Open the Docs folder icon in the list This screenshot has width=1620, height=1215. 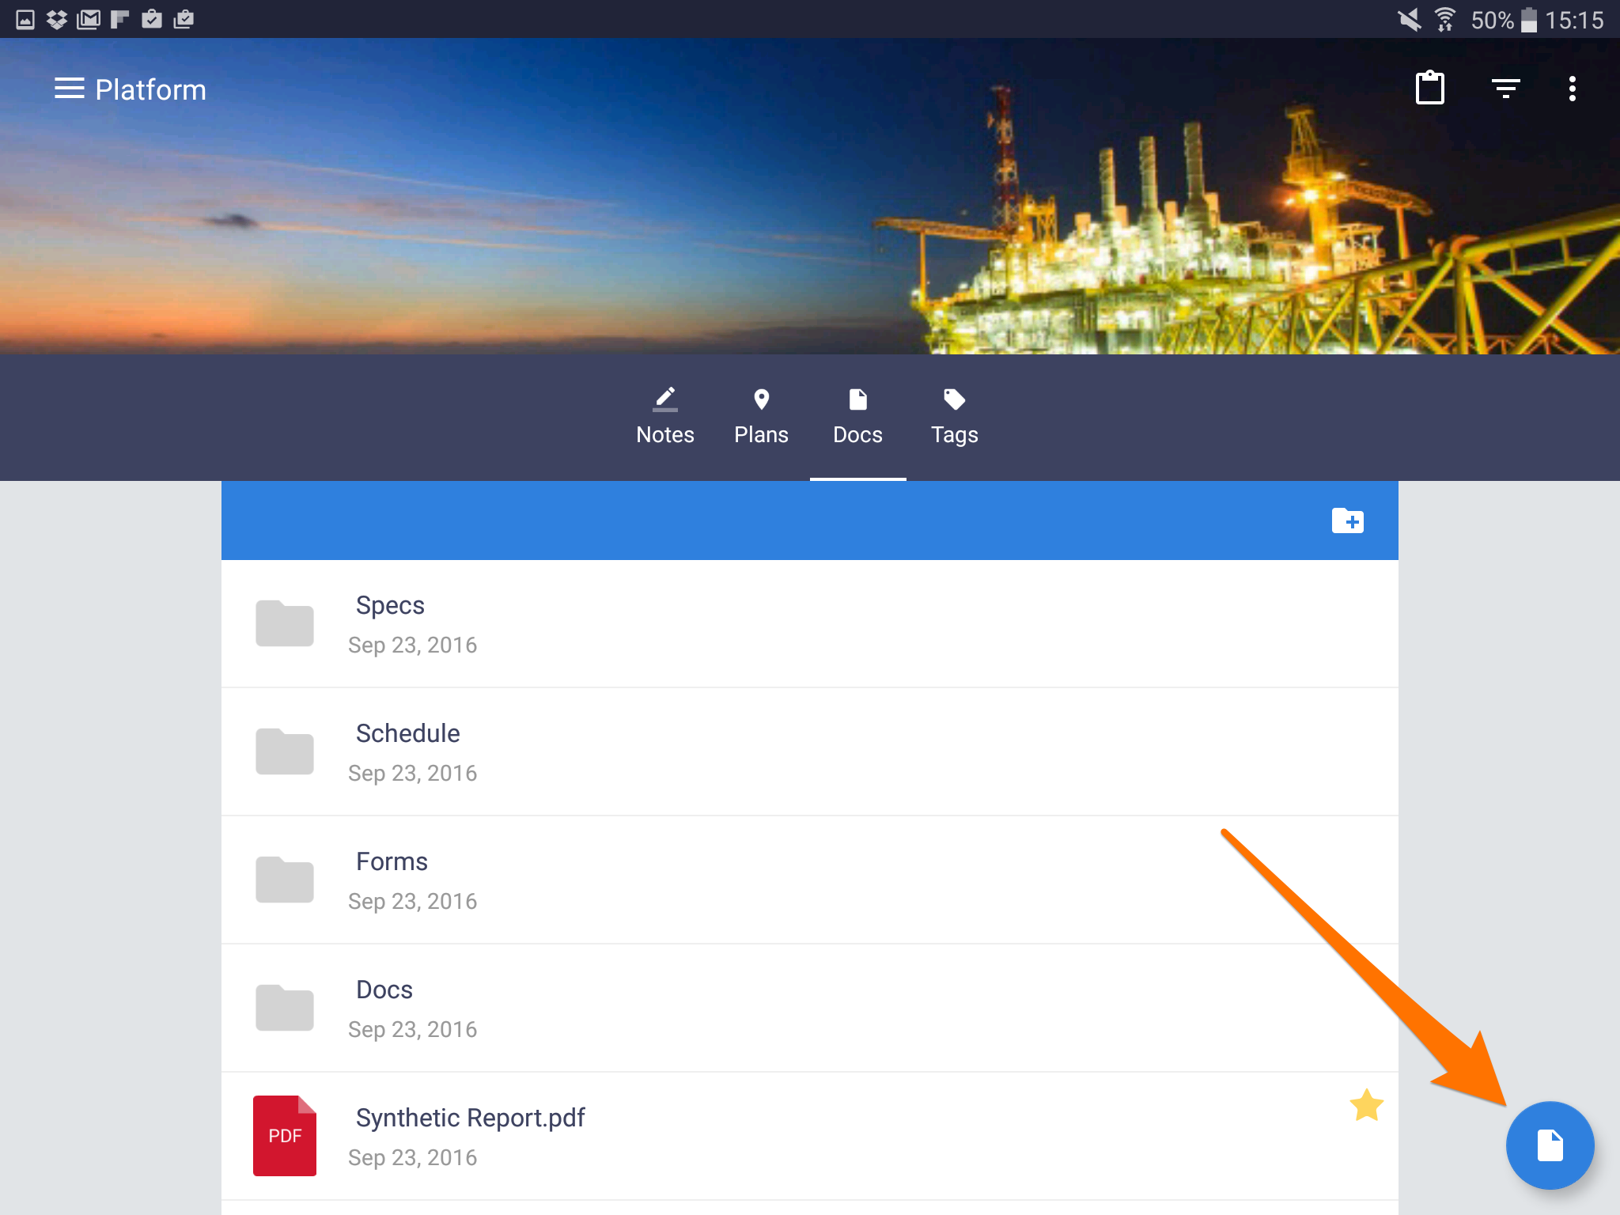tap(285, 1008)
